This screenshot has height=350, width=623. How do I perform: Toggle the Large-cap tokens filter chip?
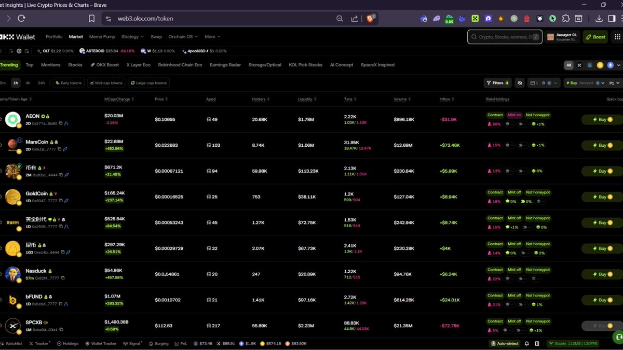(x=149, y=83)
